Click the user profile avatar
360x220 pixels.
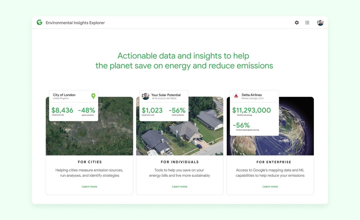tap(320, 22)
